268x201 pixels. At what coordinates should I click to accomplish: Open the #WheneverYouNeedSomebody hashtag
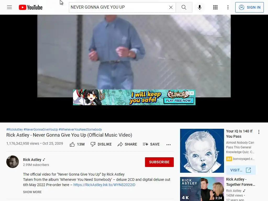pyautogui.click(x=80, y=129)
